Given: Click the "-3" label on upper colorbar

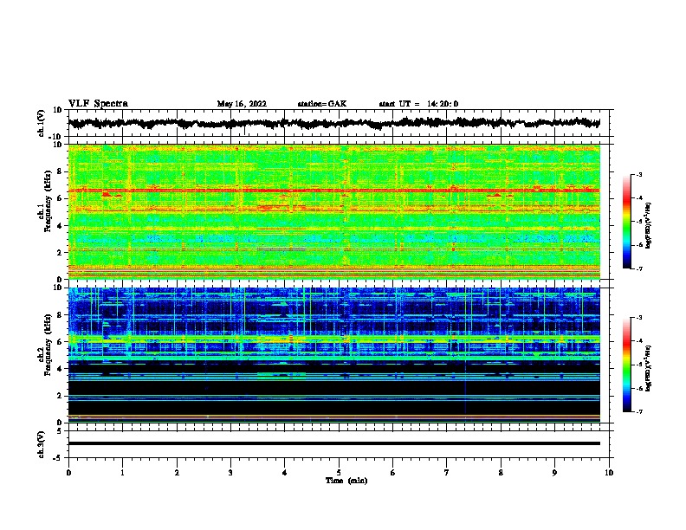Looking at the screenshot, I should click(x=638, y=174).
